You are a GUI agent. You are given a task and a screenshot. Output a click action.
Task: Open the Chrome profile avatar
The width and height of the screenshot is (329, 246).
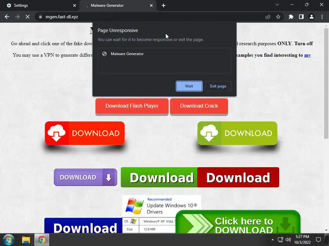312,17
